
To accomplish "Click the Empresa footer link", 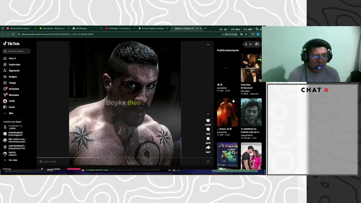I will [7, 169].
